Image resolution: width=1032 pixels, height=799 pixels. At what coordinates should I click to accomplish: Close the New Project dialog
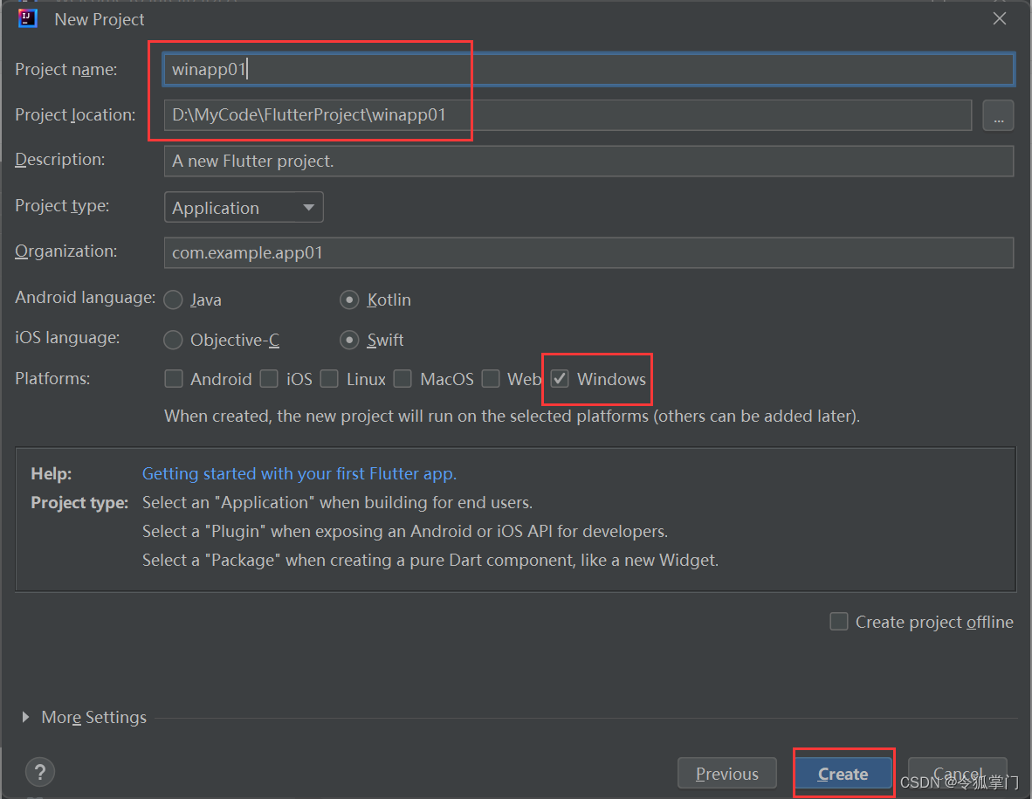[x=999, y=18]
